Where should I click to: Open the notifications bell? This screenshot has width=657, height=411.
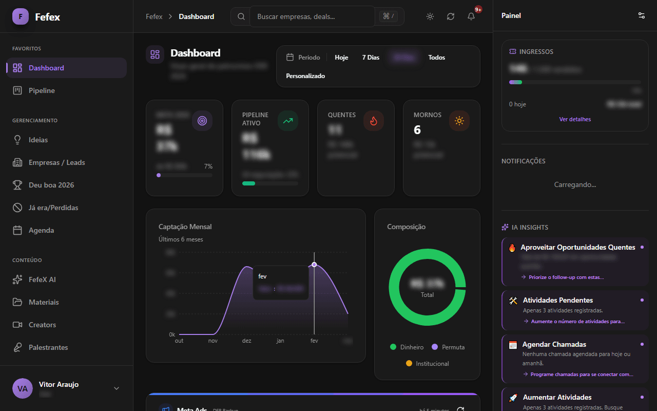coord(471,16)
